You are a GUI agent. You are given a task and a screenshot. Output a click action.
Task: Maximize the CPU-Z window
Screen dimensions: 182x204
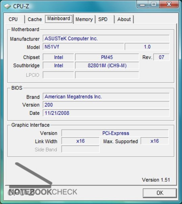pos(154,4)
